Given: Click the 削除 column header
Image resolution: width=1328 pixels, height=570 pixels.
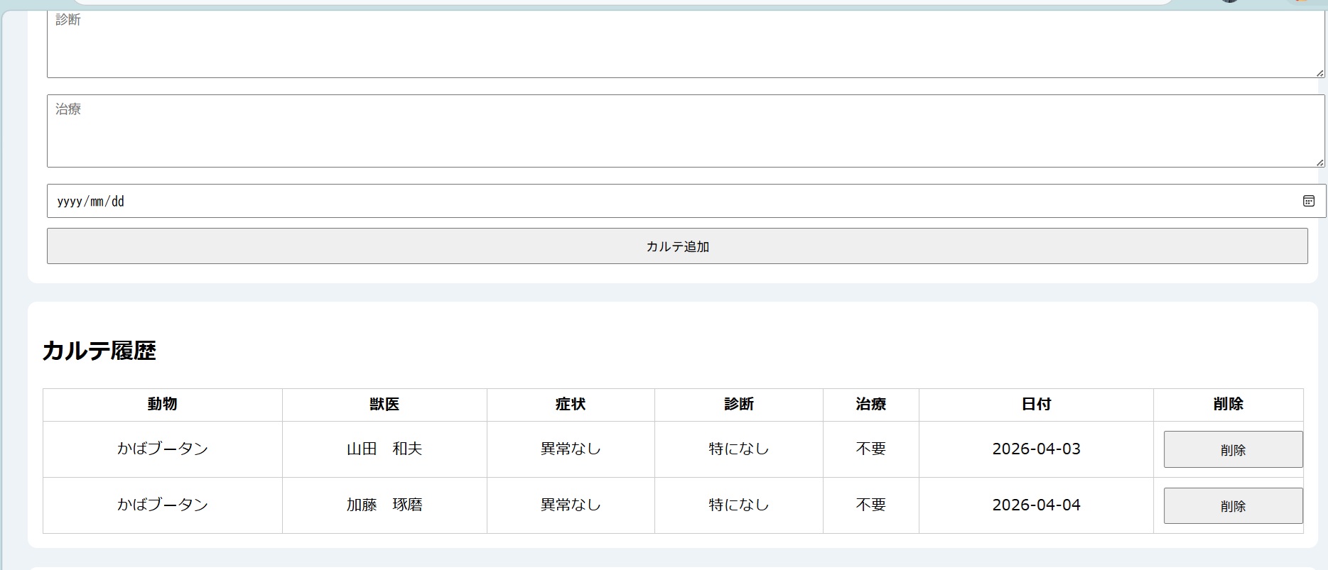Looking at the screenshot, I should 1228,405.
